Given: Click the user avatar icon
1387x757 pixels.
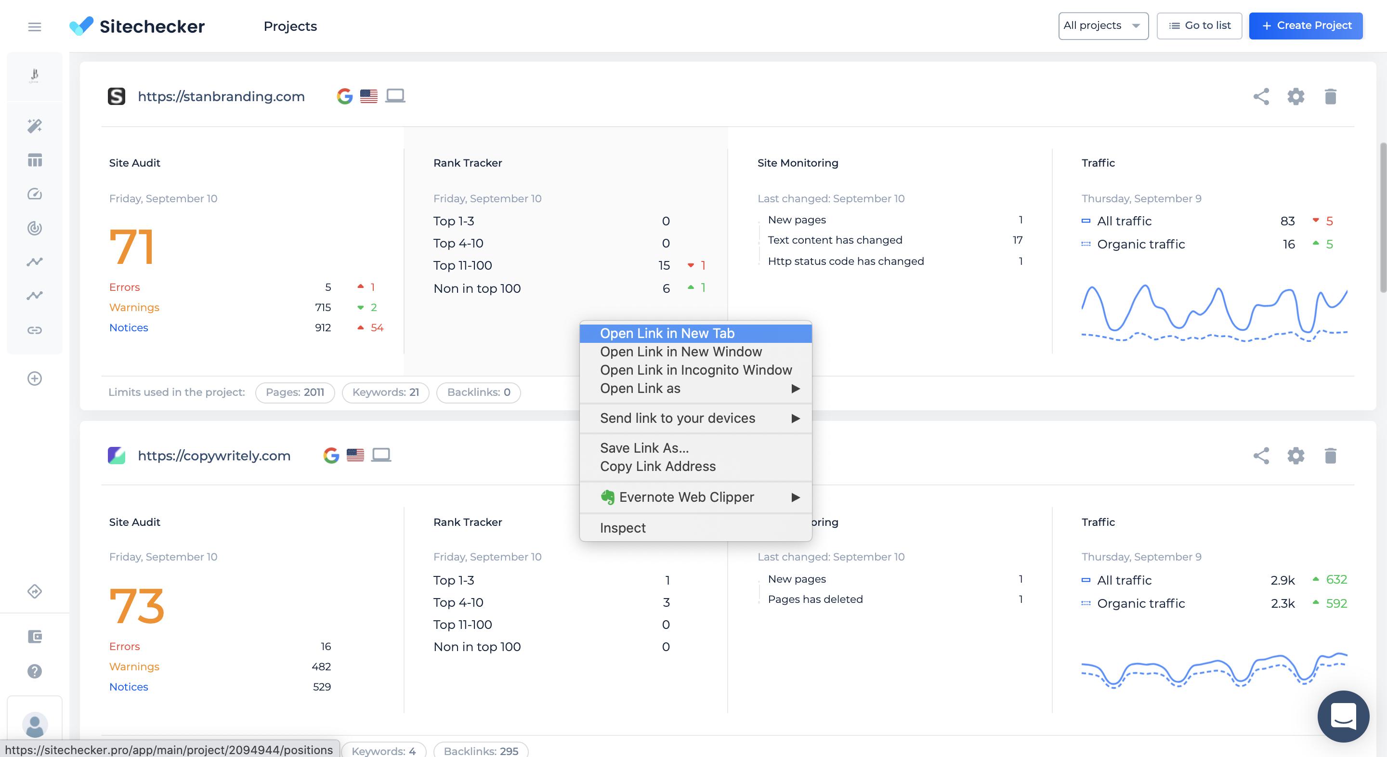Looking at the screenshot, I should 35,725.
